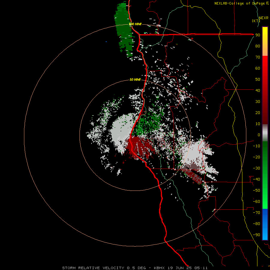The height and width of the screenshot is (270, 270).
Task: Pick the gray zero-velocity color bar segment
Action: [265, 133]
